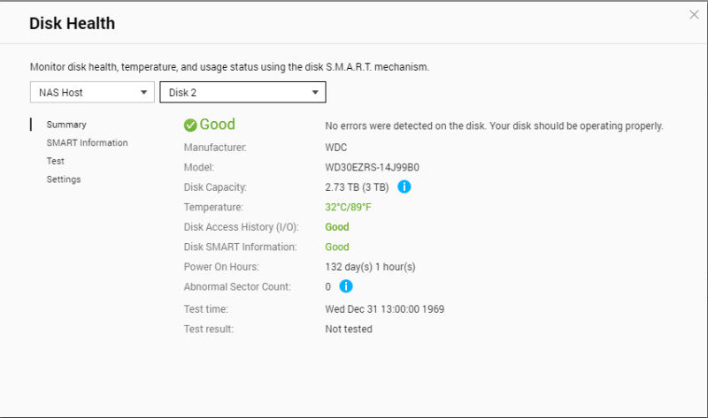This screenshot has width=708, height=418.
Task: Click the info icon beside Abnormal Sector Count
Action: pos(346,285)
